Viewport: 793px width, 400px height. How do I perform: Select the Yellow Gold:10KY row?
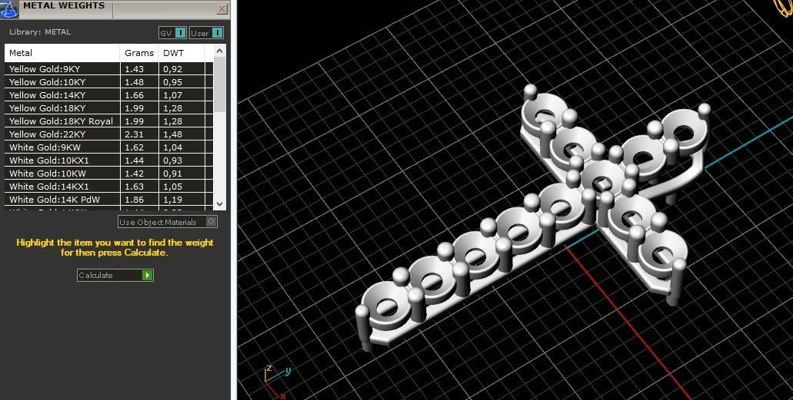(108, 82)
